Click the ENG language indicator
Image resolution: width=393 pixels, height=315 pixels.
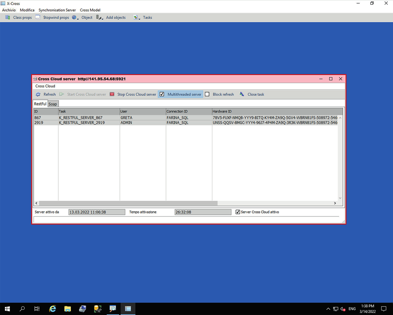pos(352,309)
